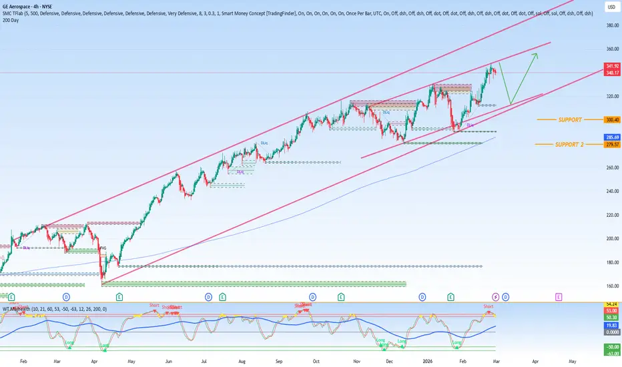Open the USD currency selector
This screenshot has width=622, height=367.
611,7
